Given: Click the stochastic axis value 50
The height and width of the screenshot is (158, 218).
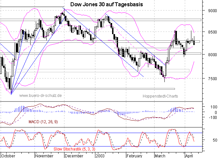Looking at the screenshot, I should (x=215, y=140).
